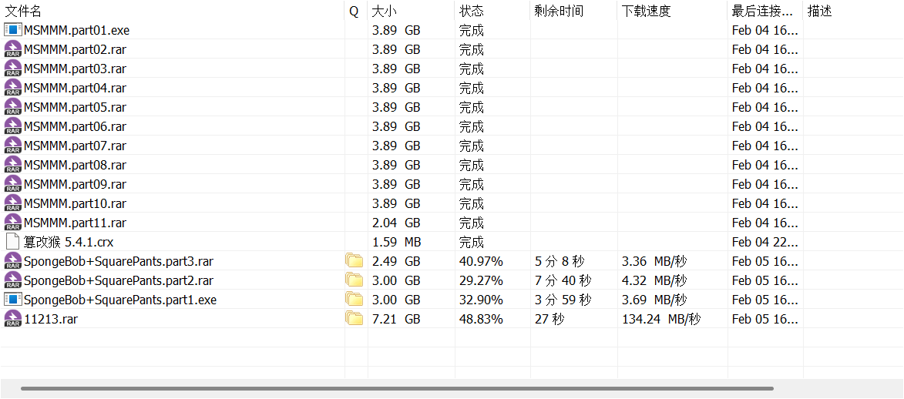This screenshot has height=399, width=904.
Task: Select the file name SpongeBob+SquarePants.part1.exe
Action: 120,300
